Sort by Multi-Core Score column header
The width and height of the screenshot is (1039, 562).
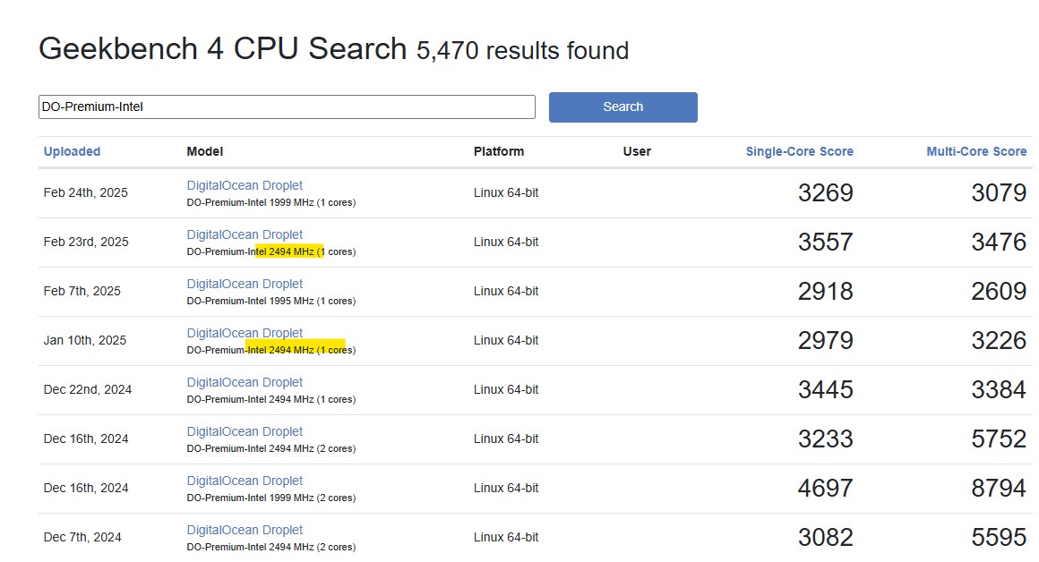[x=976, y=151]
